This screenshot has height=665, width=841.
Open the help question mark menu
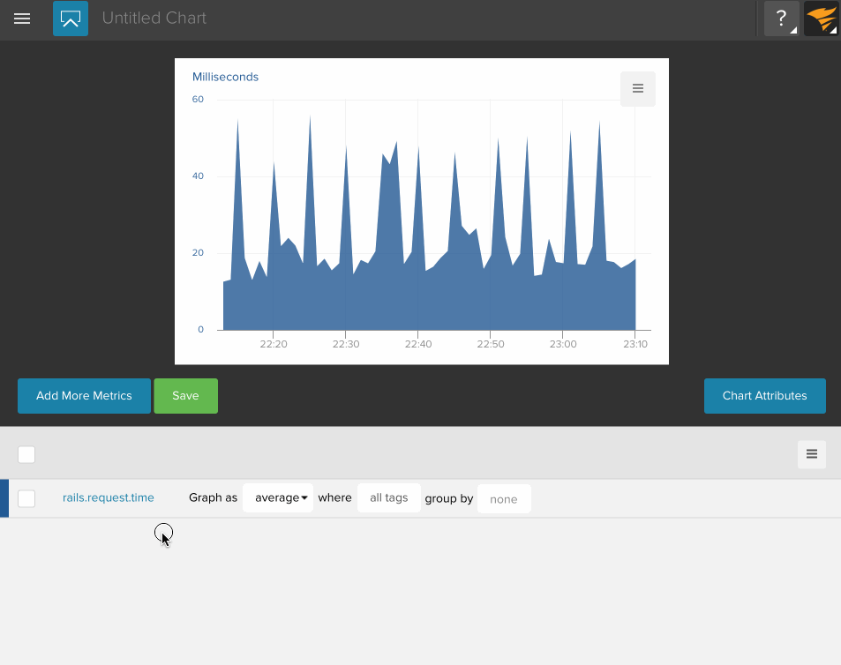(x=781, y=19)
